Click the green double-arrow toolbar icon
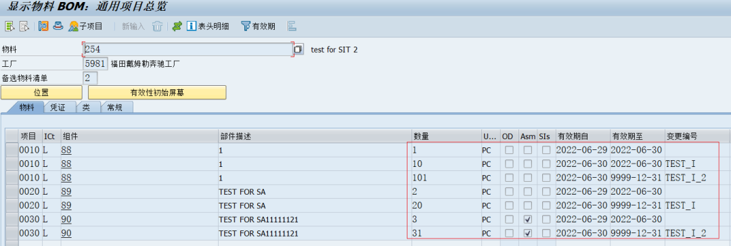The image size is (731, 246). 177,26
